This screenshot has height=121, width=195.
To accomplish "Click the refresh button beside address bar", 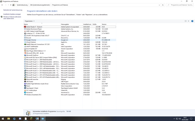I will point(163,5).
